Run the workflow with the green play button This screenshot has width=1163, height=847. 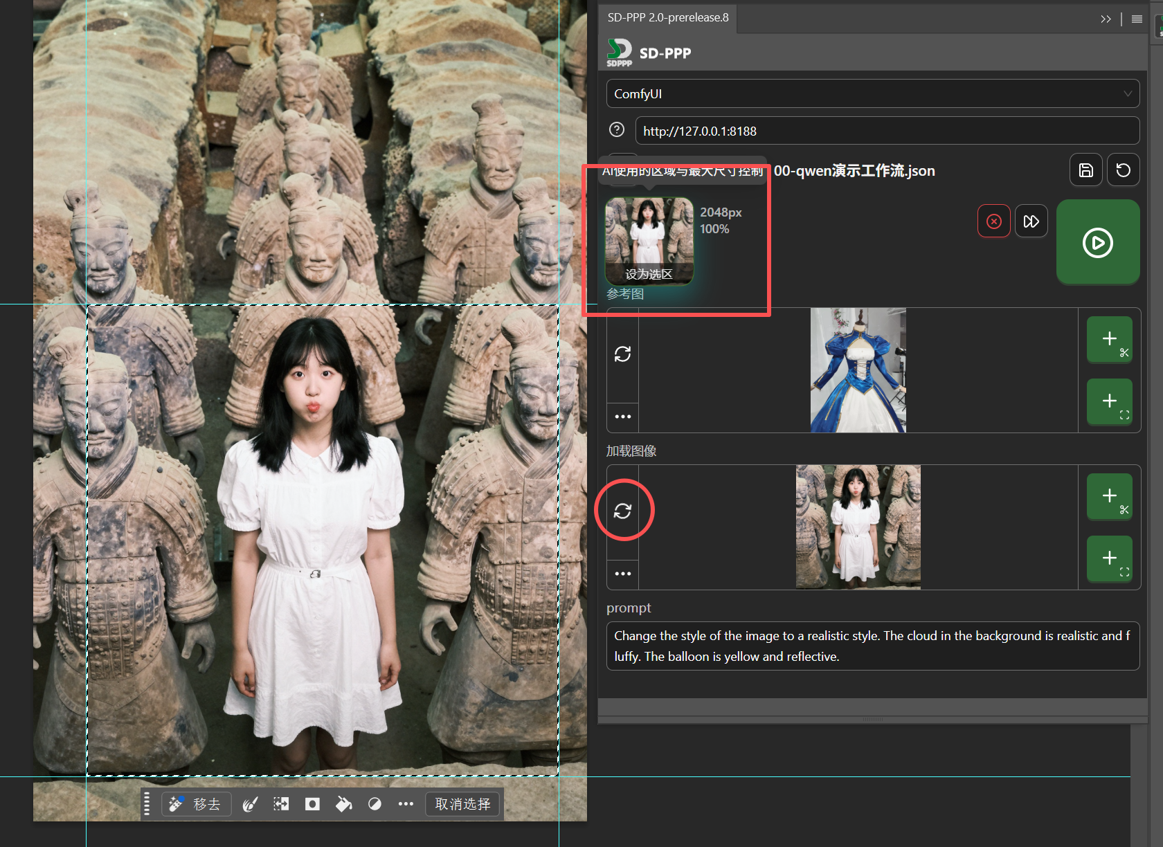click(x=1097, y=242)
